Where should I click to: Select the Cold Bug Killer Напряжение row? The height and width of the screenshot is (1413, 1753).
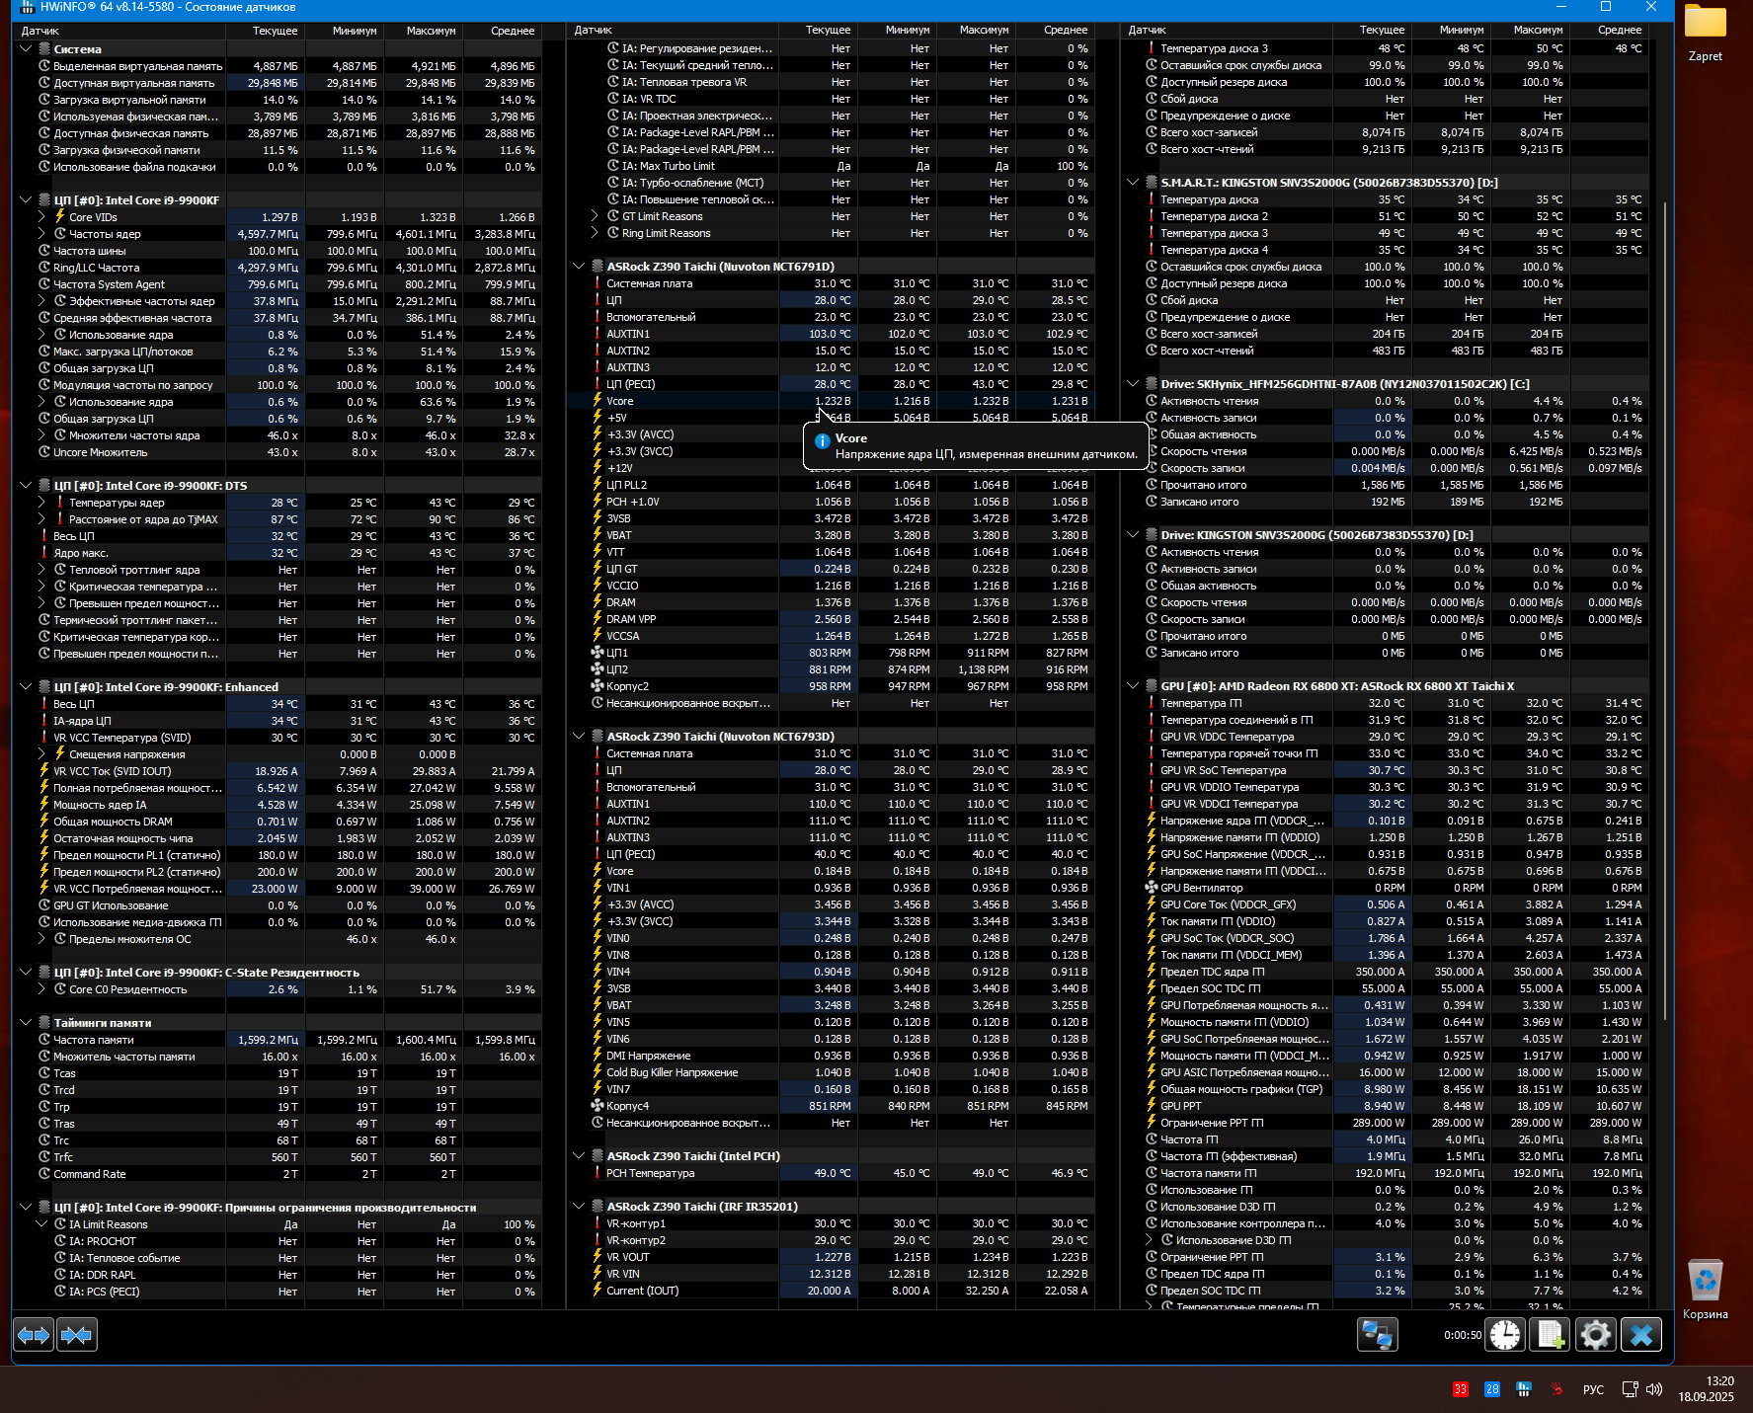pyautogui.click(x=831, y=1072)
